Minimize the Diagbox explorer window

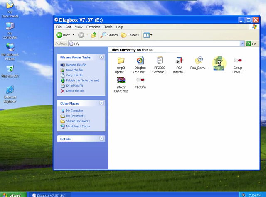pyautogui.click(x=241, y=20)
